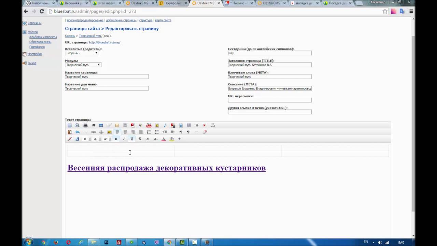Switch to the 'Портфолио' browser tab

(173, 3)
